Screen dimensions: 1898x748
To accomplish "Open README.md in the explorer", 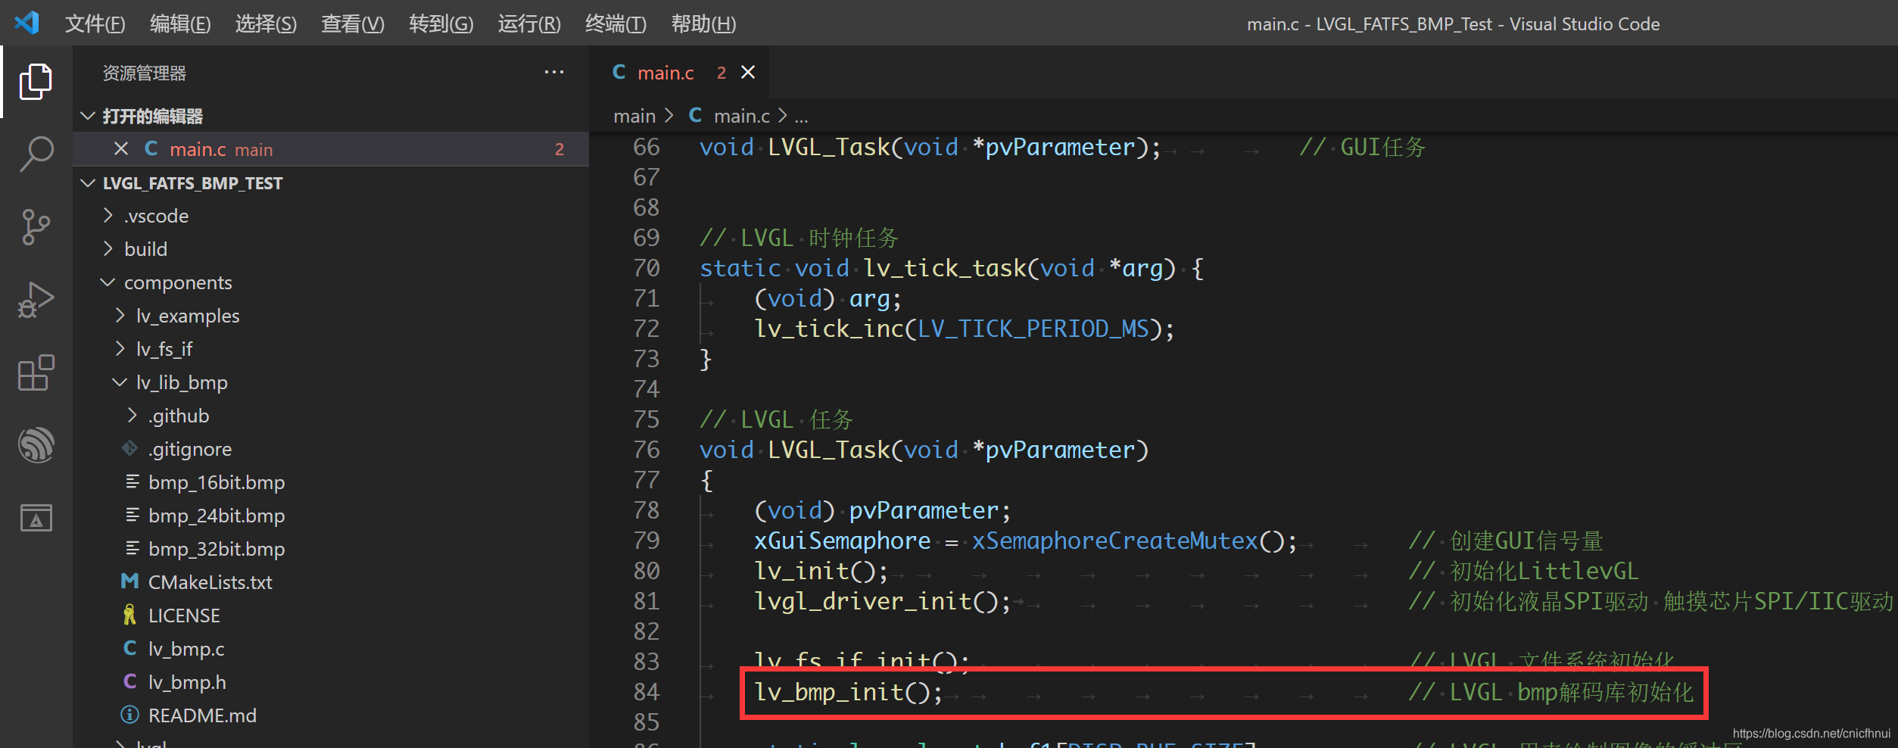I will (x=202, y=715).
